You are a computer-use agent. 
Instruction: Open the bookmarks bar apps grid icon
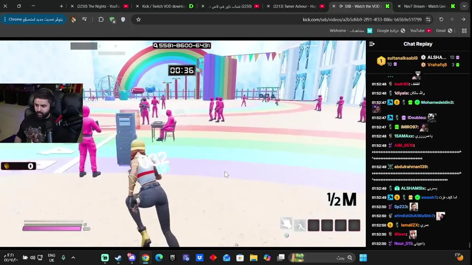tap(464, 31)
